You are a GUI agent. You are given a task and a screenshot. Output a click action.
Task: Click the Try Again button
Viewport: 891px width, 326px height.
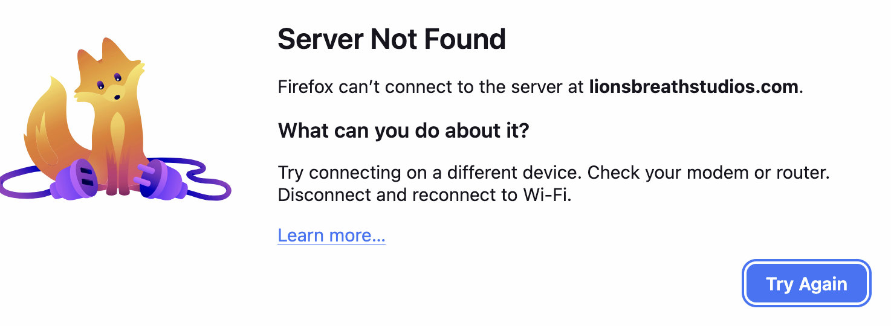tap(806, 284)
